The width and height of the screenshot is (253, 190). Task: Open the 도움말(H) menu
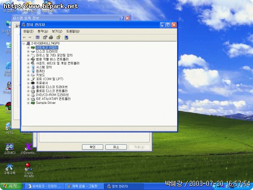[73, 31]
